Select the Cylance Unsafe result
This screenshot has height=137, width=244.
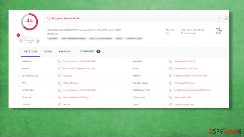pos(66,105)
